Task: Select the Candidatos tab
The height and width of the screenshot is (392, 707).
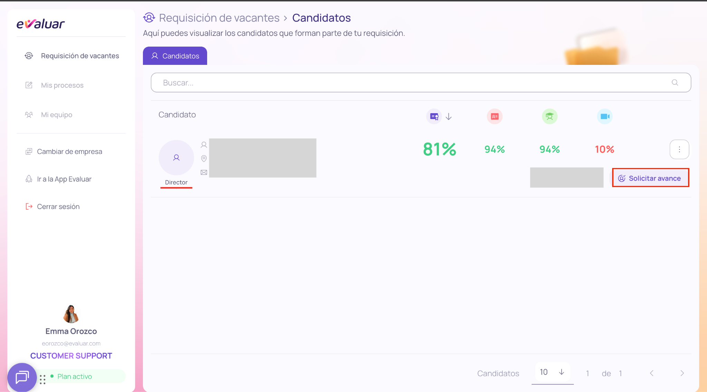Action: coord(175,56)
